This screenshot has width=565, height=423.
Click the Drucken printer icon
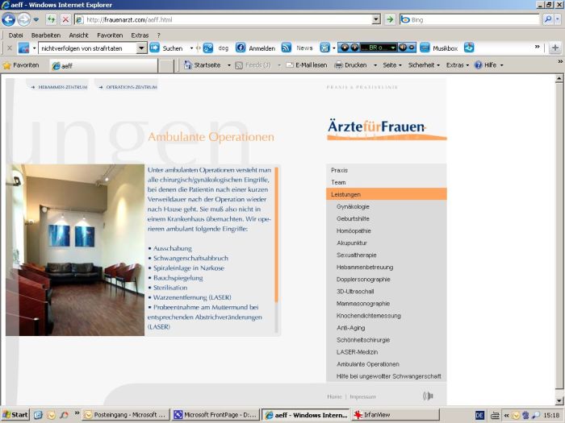tap(338, 65)
